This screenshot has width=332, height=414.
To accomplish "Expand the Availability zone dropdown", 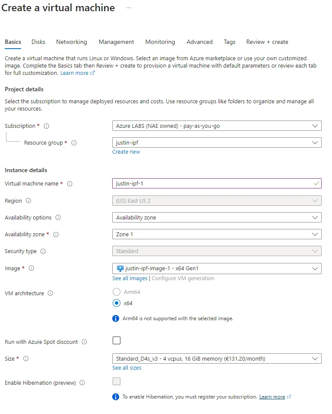I will coord(216,235).
